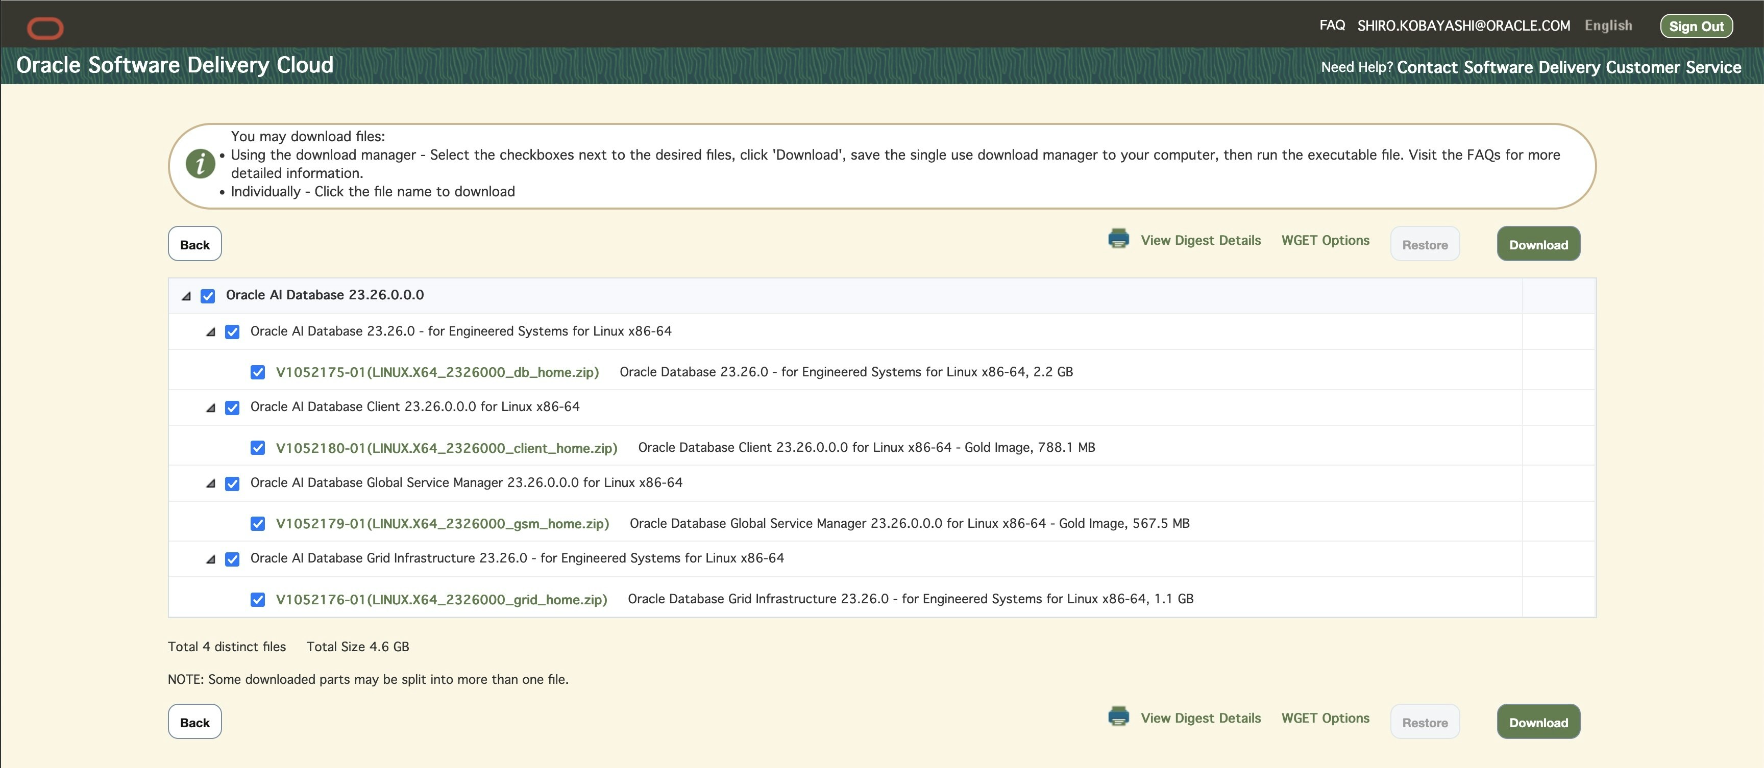Image resolution: width=1764 pixels, height=768 pixels.
Task: Click the Oracle logo icon
Action: 45,28
